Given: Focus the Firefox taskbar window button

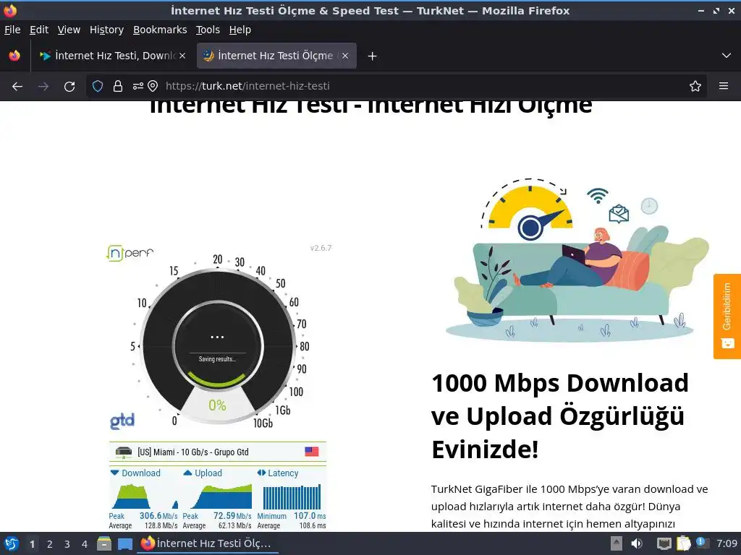Looking at the screenshot, I should click(208, 543).
